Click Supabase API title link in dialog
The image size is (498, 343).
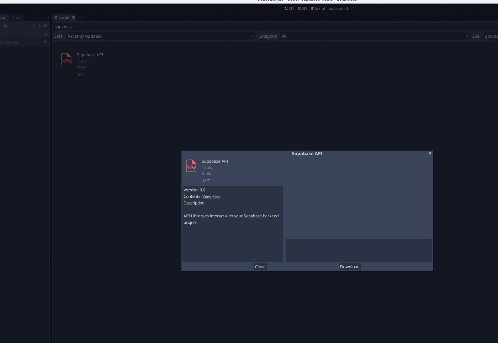point(215,161)
